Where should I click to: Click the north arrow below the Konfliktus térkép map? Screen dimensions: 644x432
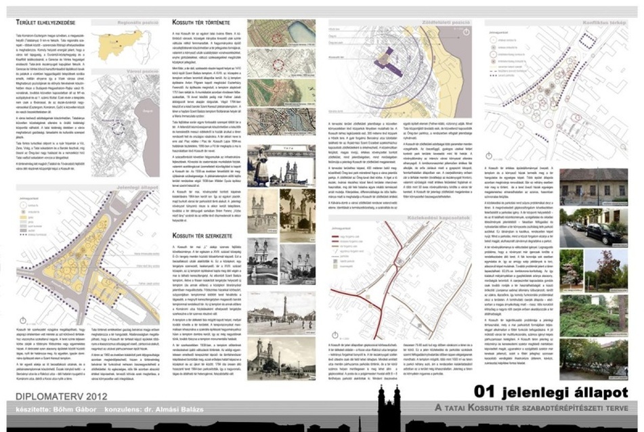pos(489,156)
